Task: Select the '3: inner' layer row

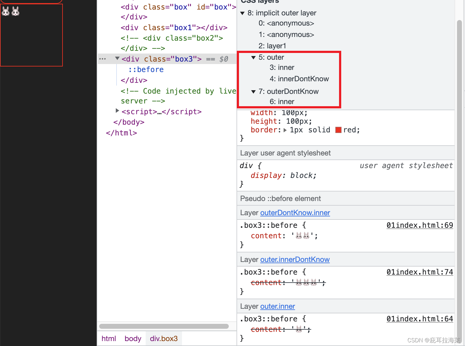Action: pos(282,67)
